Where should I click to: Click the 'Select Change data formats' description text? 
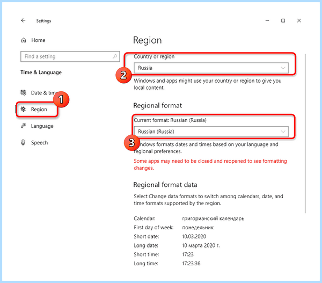(x=208, y=200)
